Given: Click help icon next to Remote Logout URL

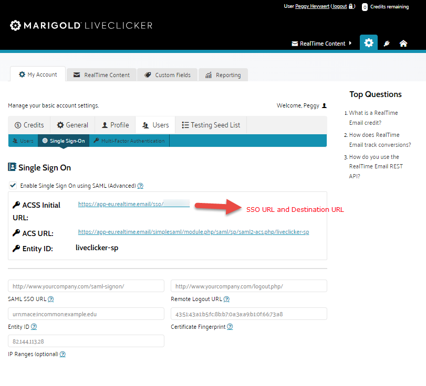Looking at the screenshot, I should (226, 299).
